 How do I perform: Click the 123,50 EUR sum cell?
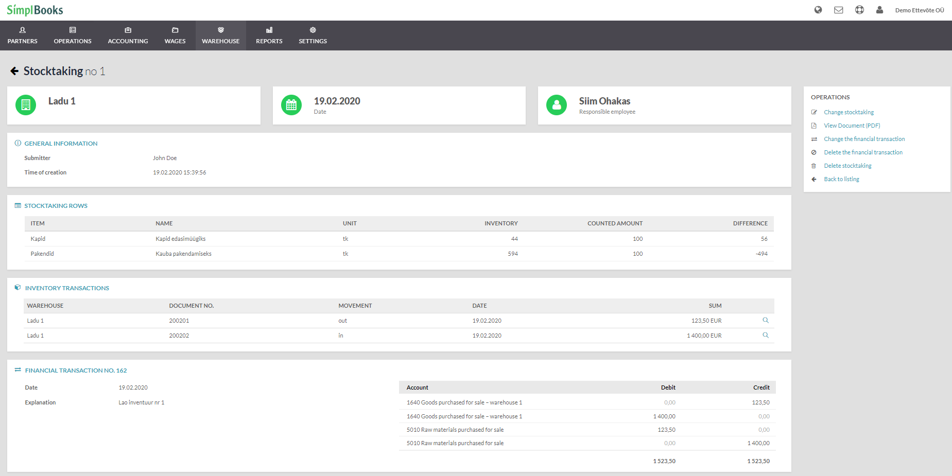(706, 321)
